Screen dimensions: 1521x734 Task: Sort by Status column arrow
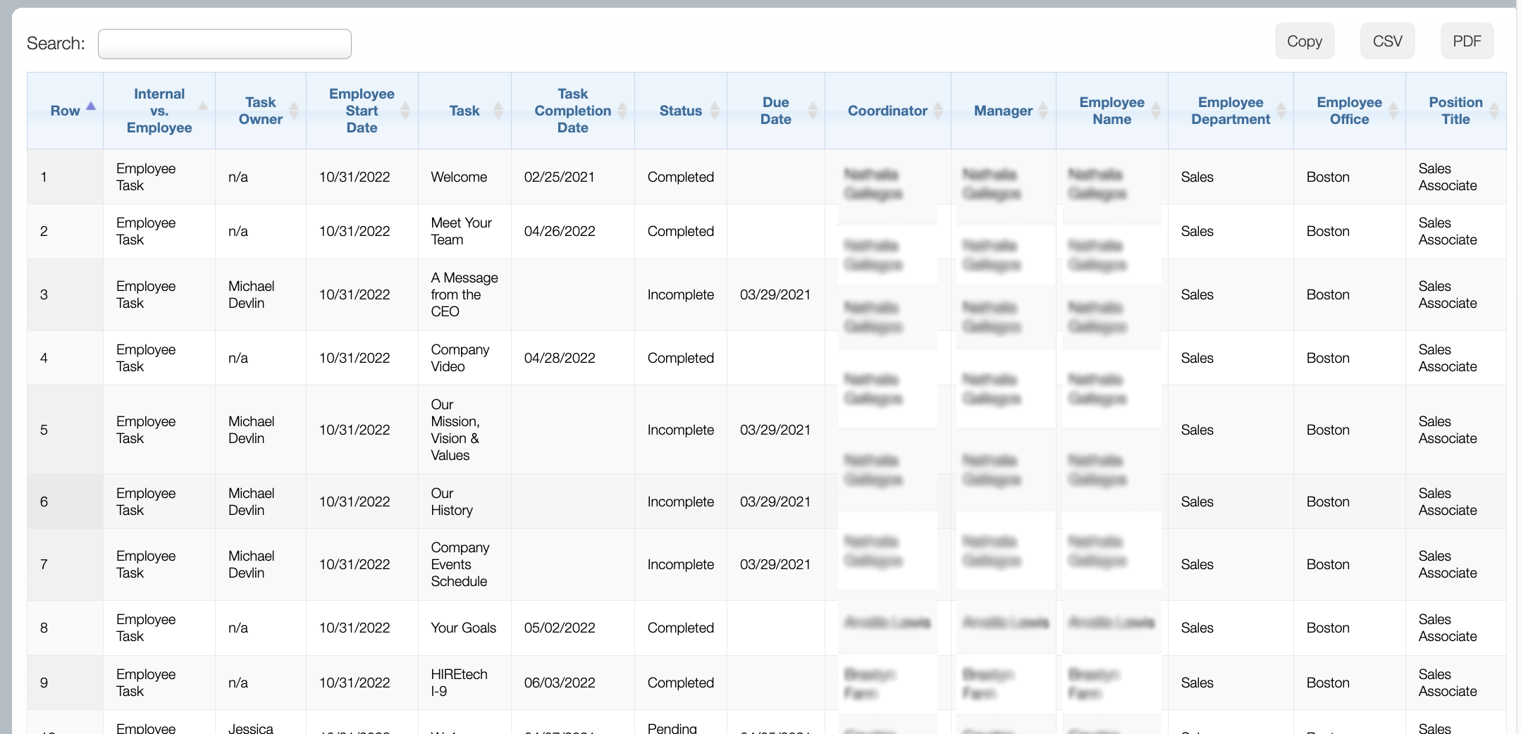pyautogui.click(x=715, y=111)
